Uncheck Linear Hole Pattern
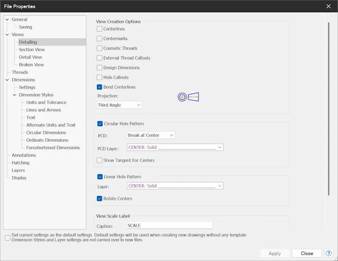Screen dimensions: 338x261 point(100,177)
